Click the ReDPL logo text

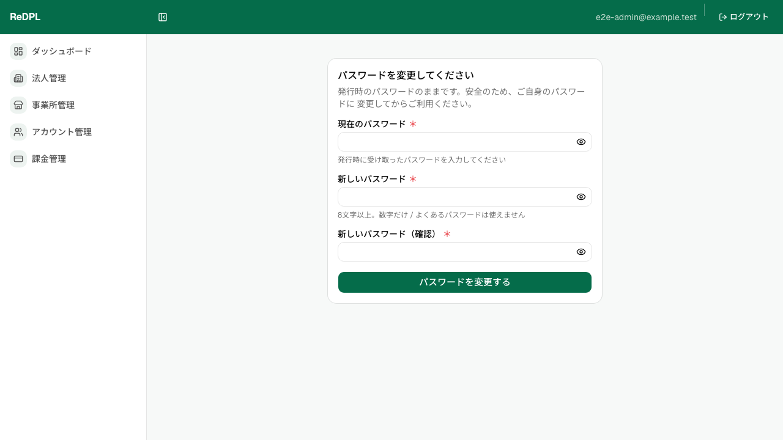25,17
